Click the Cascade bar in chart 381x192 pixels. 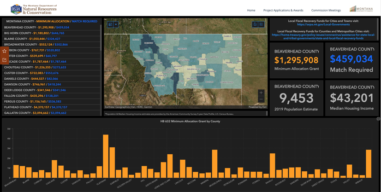54,169
